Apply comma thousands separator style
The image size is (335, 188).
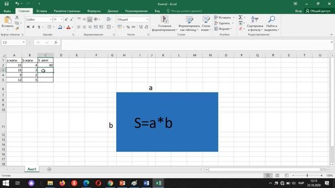click(x=133, y=27)
